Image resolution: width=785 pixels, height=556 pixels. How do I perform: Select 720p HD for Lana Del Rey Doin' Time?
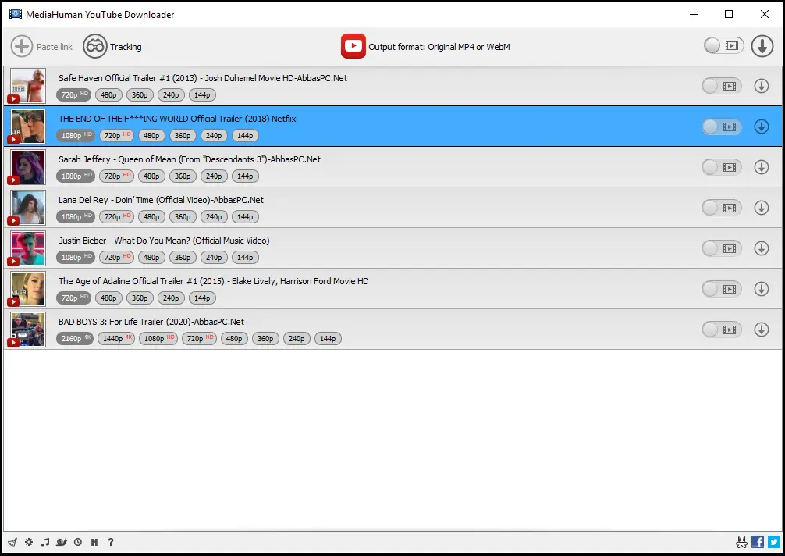tap(116, 217)
